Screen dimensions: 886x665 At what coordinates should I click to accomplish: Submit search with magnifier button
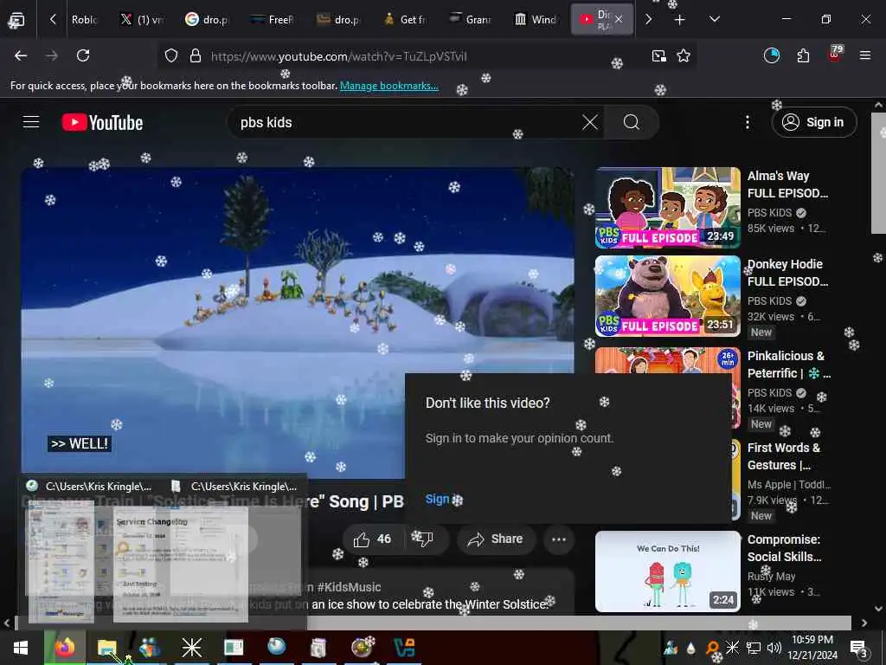pyautogui.click(x=631, y=123)
